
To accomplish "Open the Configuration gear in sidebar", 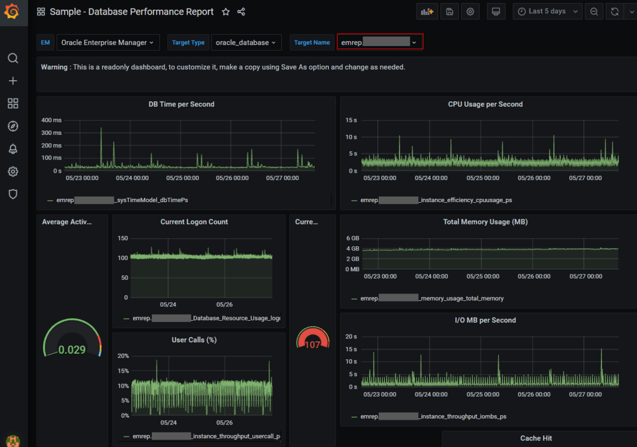I will pos(12,172).
